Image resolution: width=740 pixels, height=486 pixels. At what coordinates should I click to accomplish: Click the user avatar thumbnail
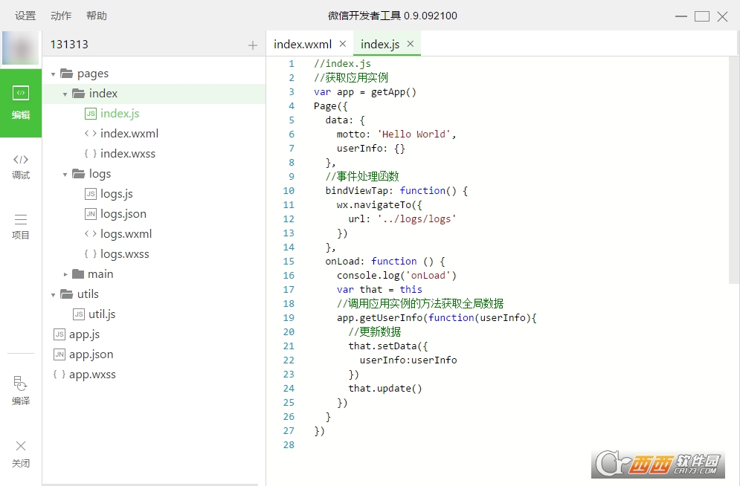[x=20, y=48]
